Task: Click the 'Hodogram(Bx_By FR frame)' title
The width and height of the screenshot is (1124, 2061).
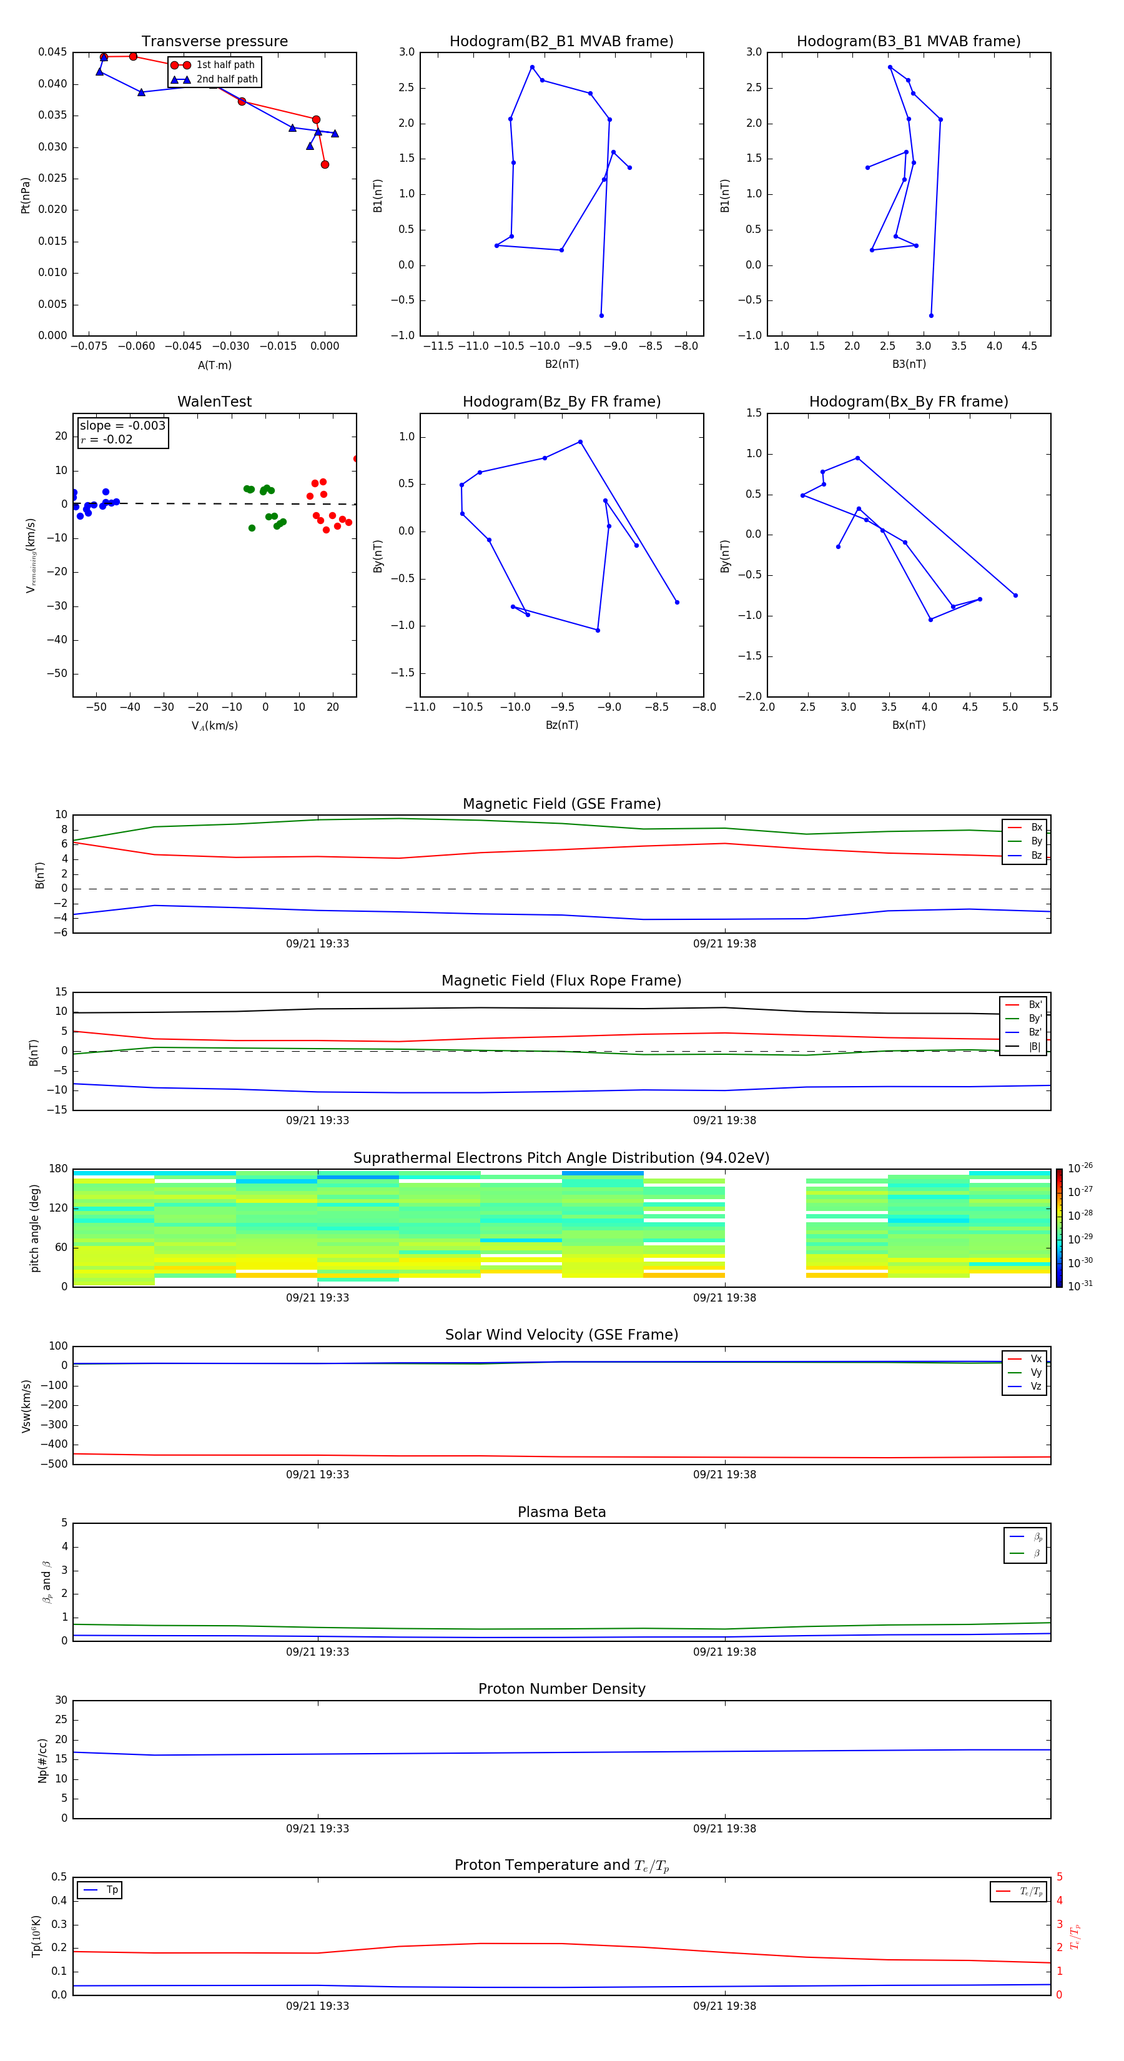Action: 909,402
